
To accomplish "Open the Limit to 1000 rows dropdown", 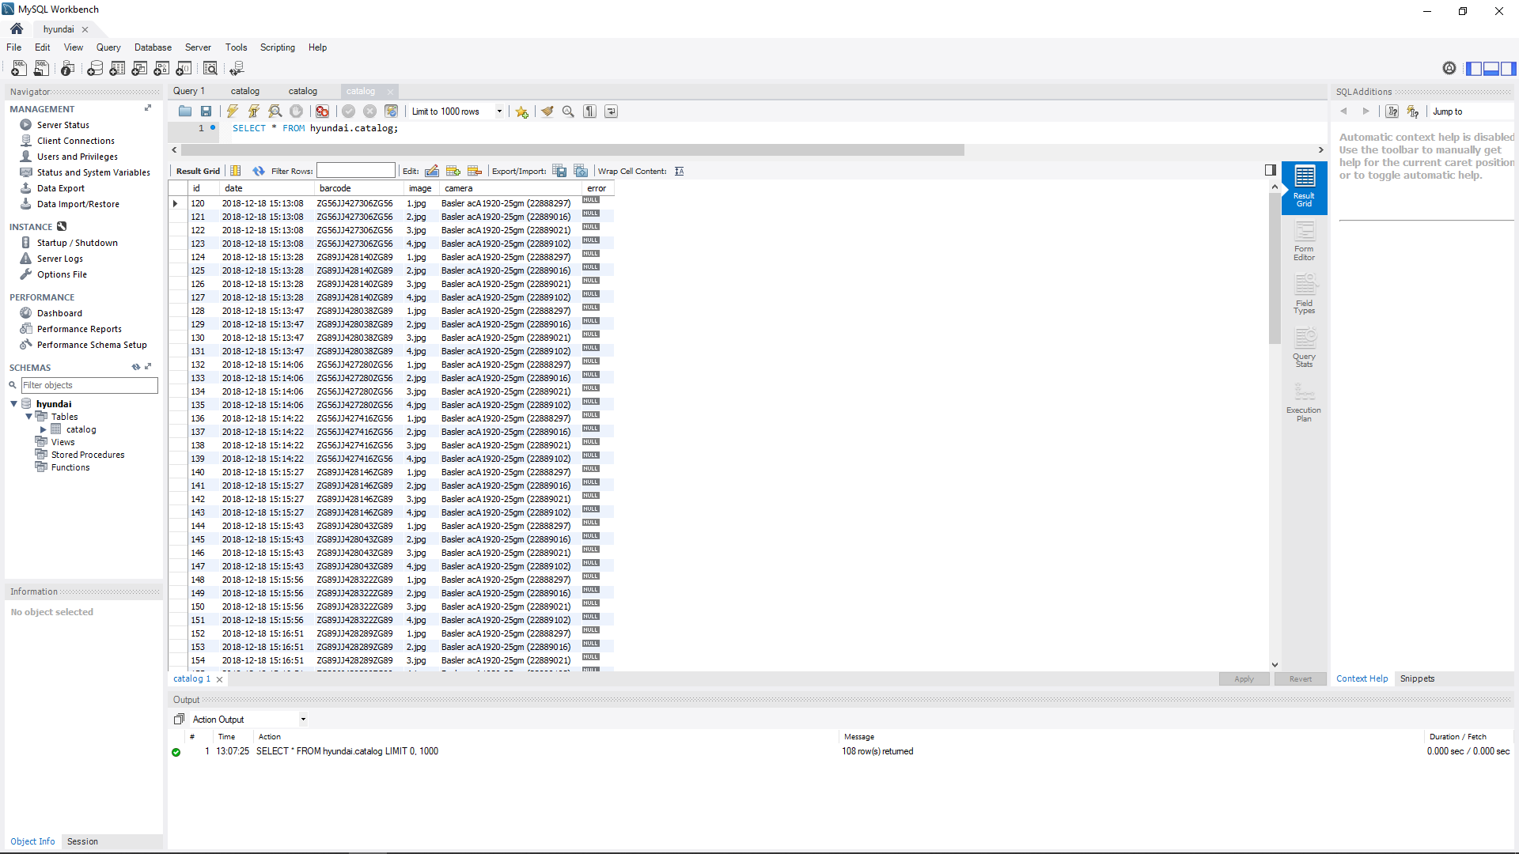I will 499,111.
